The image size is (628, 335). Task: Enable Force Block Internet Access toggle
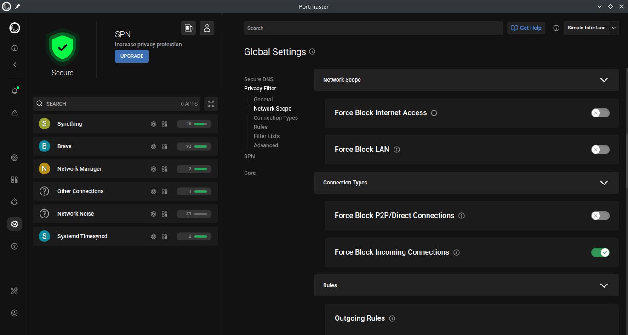[x=600, y=113]
